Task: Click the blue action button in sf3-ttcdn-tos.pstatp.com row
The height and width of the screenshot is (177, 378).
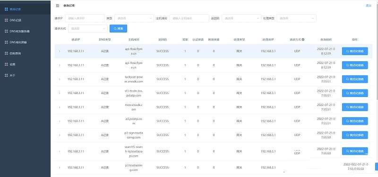Action: click(x=355, y=93)
